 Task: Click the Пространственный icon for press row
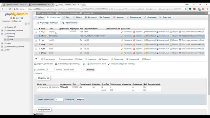180,53
